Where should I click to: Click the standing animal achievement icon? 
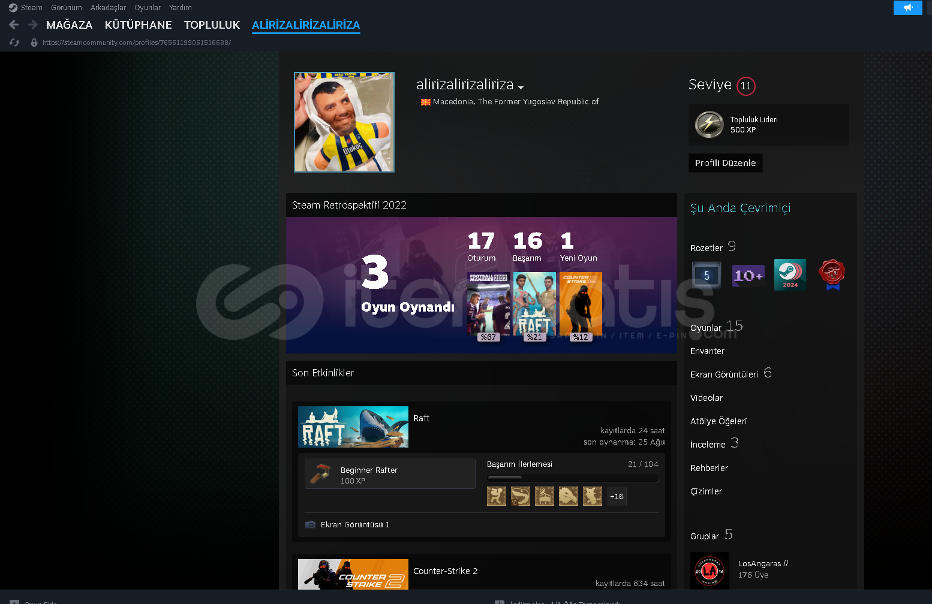(593, 496)
